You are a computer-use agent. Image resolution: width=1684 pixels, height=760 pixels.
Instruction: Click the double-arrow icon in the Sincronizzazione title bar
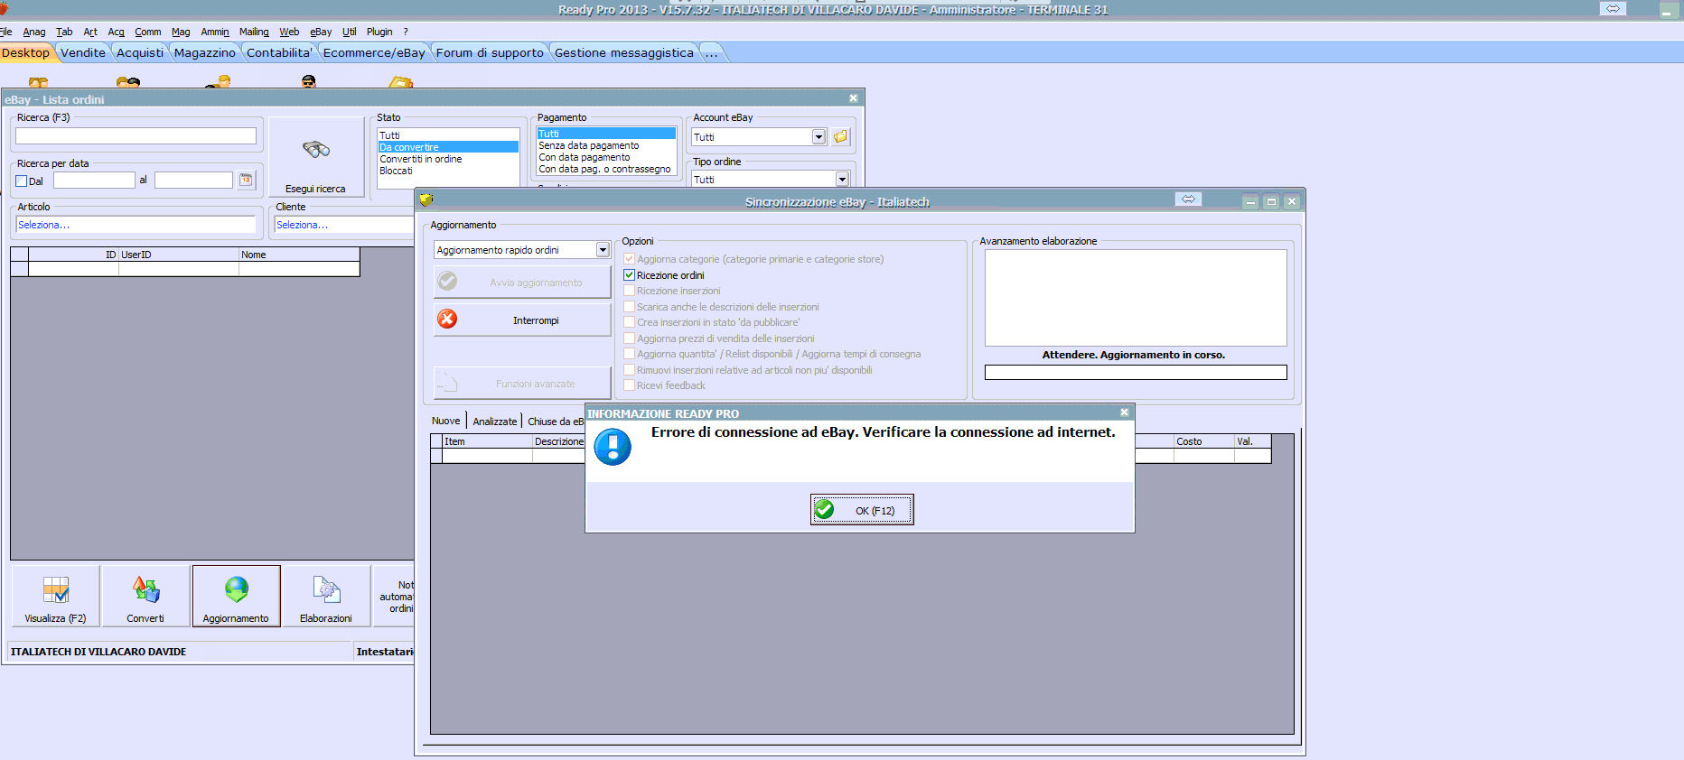coord(1188,199)
